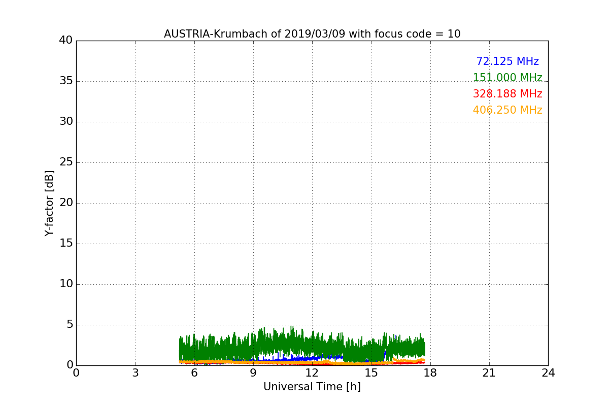Click the y-axis tick value 10
609x406 pixels.
(x=65, y=284)
